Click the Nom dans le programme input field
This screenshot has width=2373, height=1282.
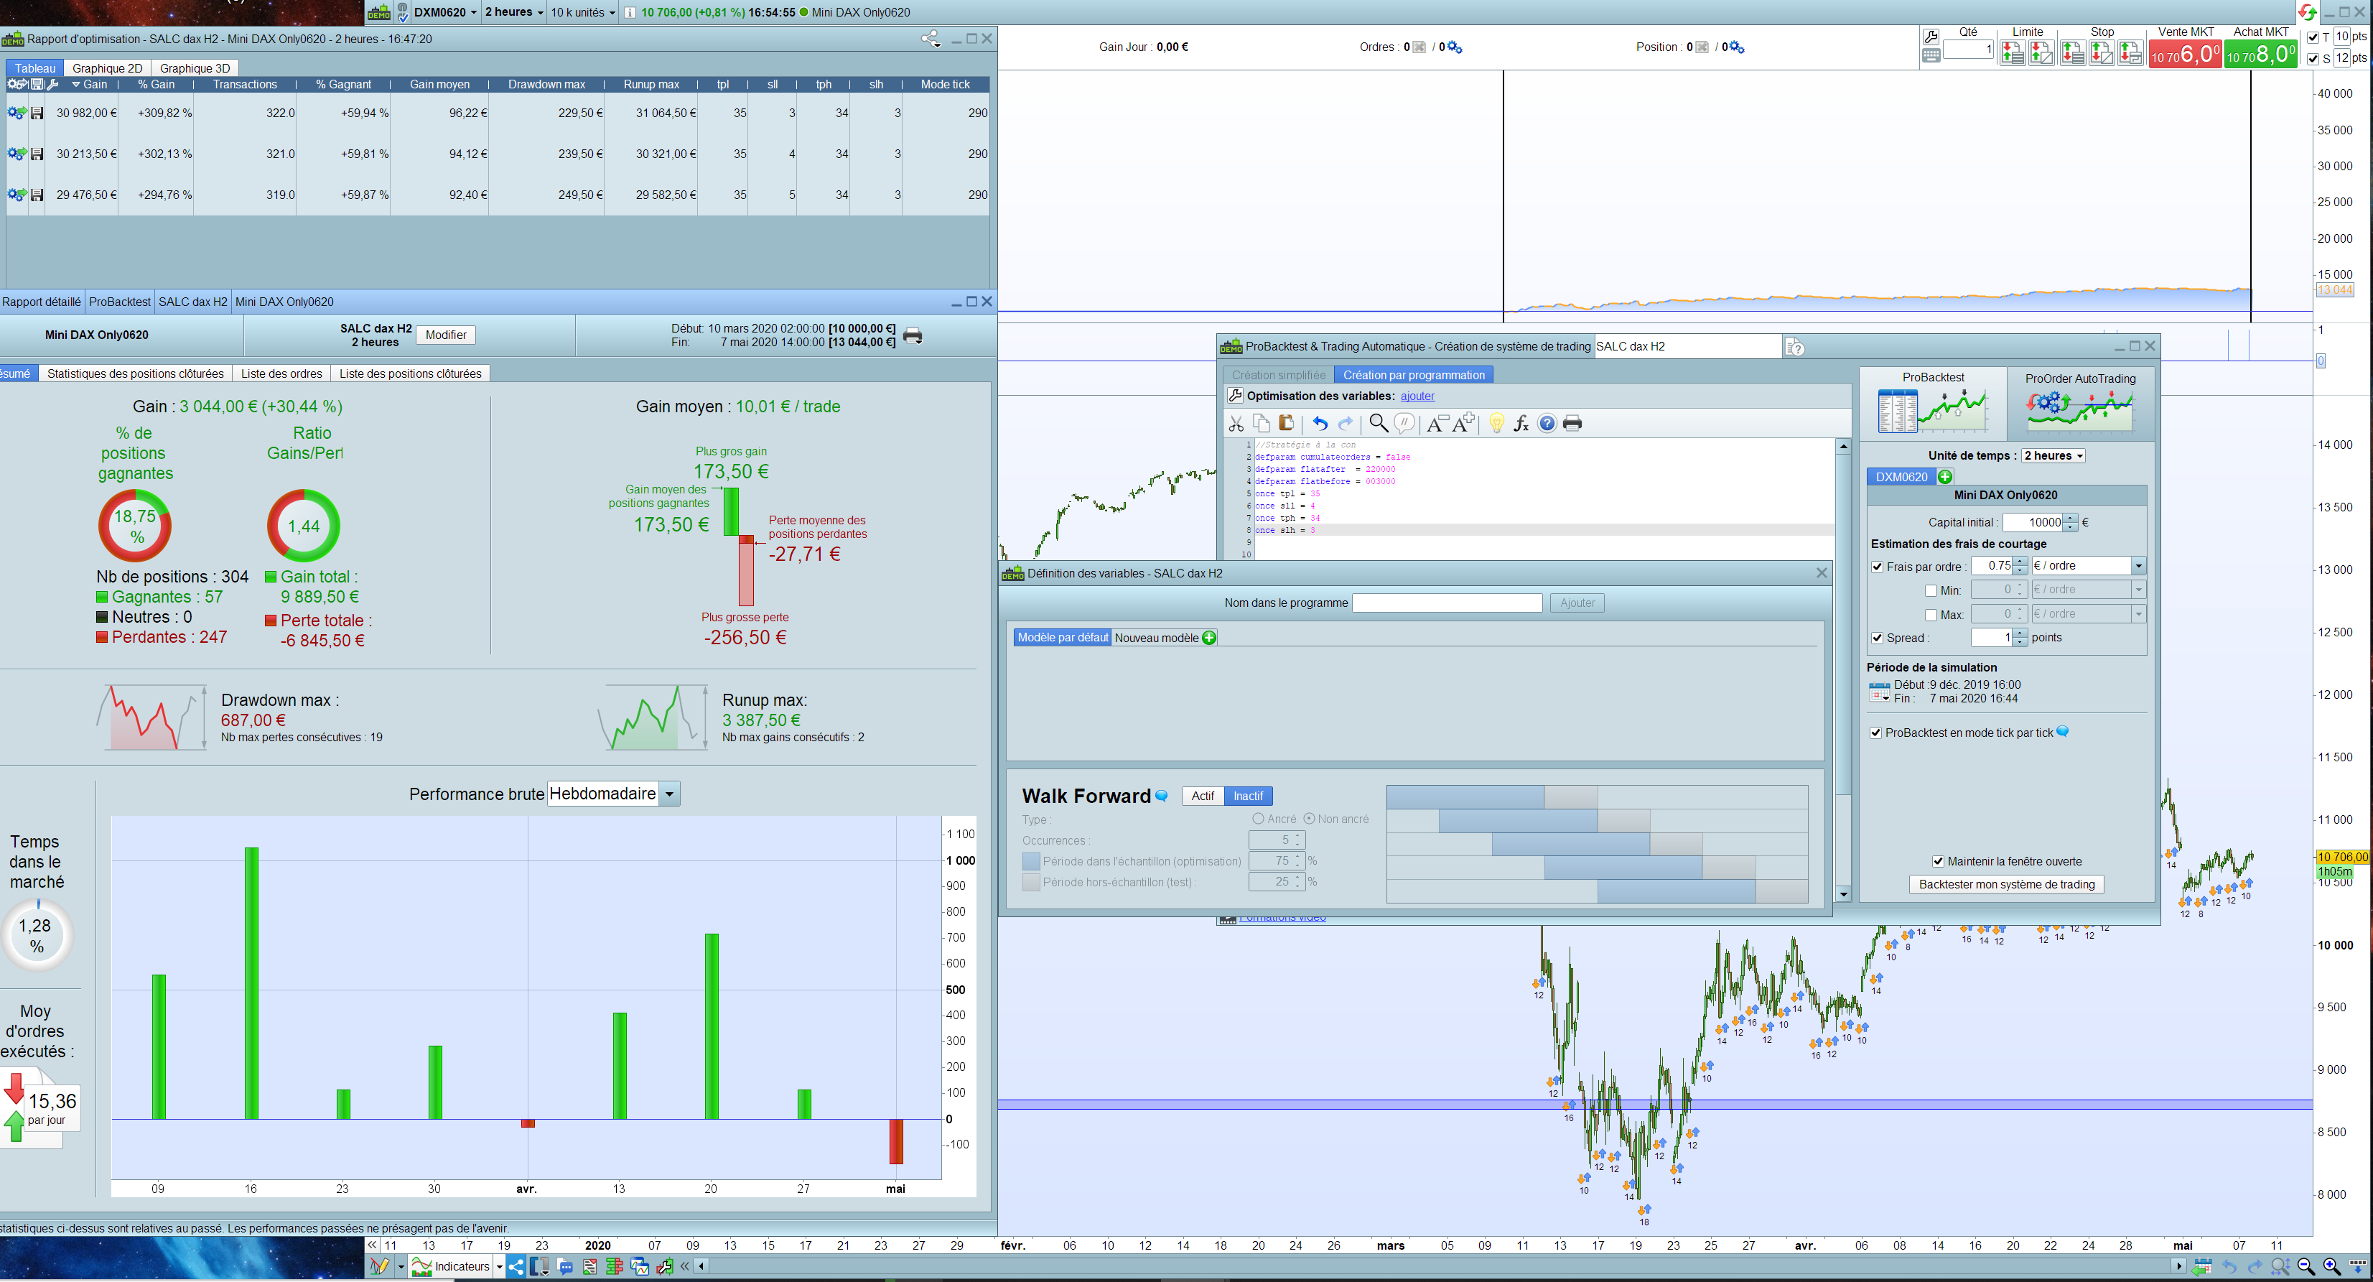pyautogui.click(x=1446, y=603)
